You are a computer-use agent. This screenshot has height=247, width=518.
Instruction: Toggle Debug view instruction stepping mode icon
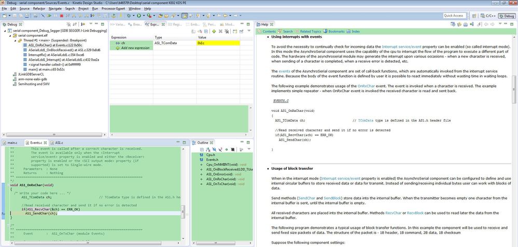click(82, 24)
